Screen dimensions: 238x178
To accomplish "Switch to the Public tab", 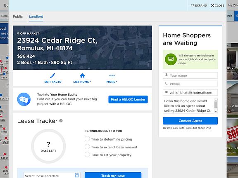I will [x=18, y=16].
